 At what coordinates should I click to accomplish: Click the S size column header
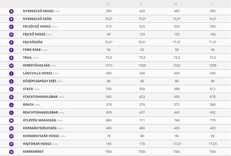141,4
